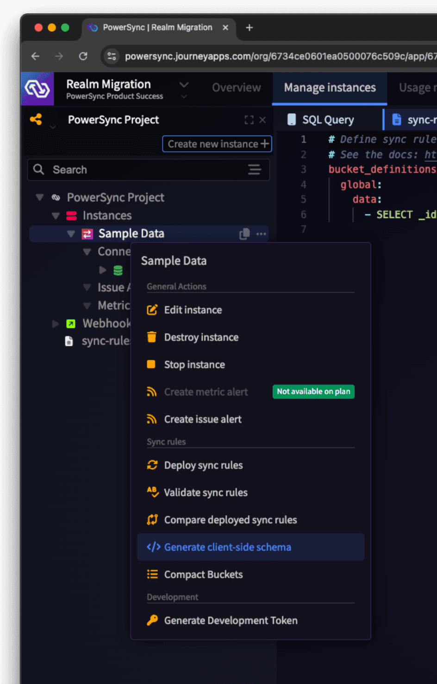437x684 pixels.
Task: Collapse the Metrics tree node
Action: pyautogui.click(x=87, y=306)
